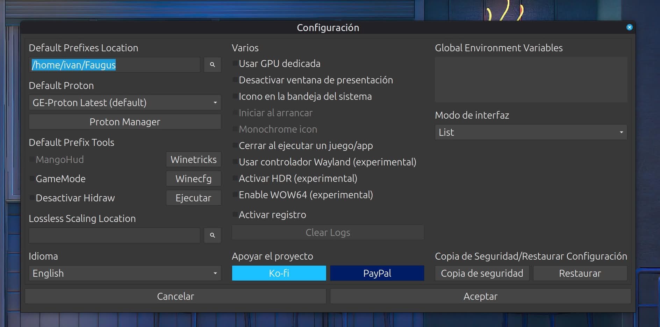Confirm settings with Aceptar
Image resolution: width=660 pixels, height=327 pixels.
coord(480,296)
